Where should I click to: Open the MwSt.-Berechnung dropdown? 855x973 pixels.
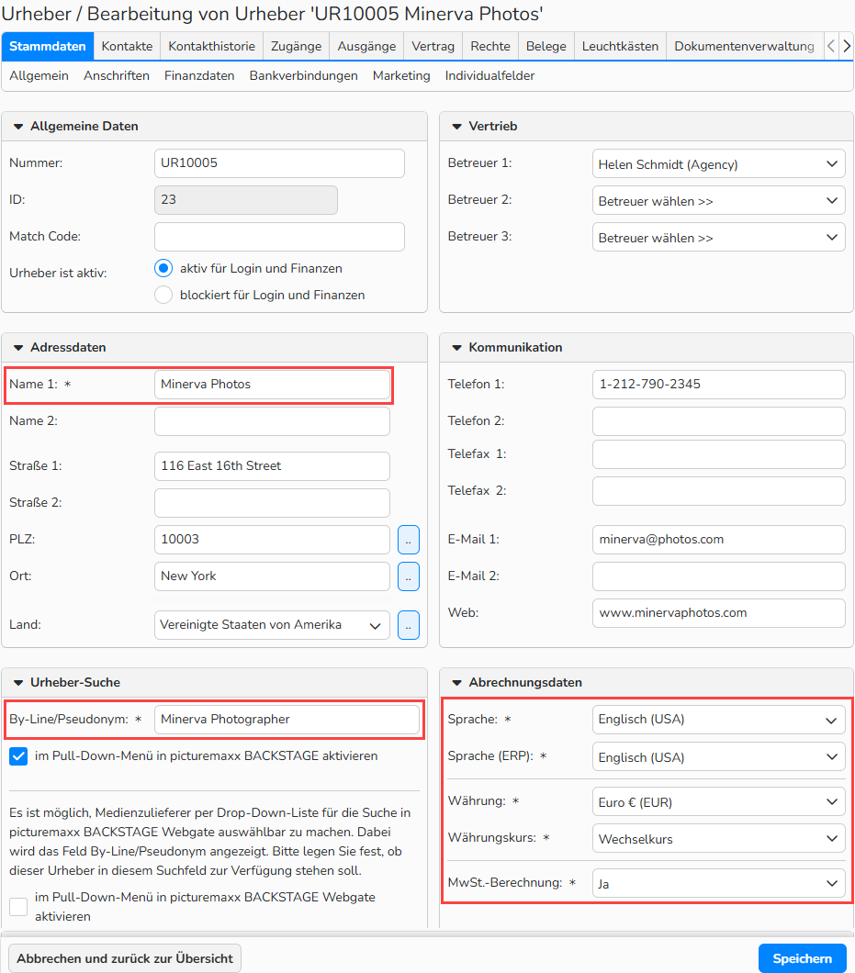718,883
